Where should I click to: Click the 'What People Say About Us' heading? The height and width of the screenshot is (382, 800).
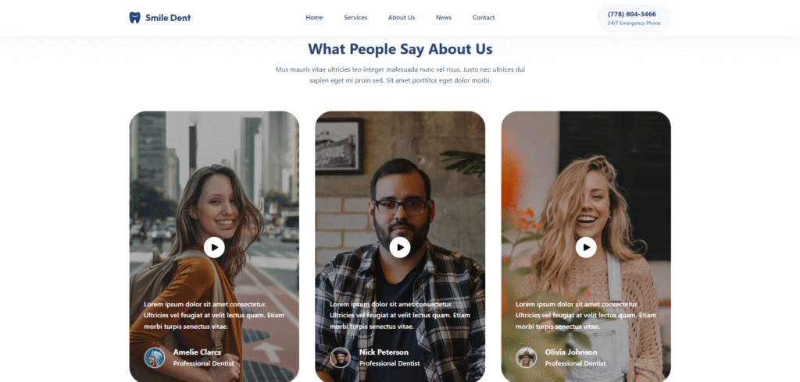pos(400,49)
